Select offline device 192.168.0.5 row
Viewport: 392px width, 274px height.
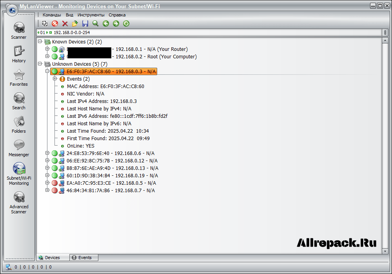click(111, 183)
